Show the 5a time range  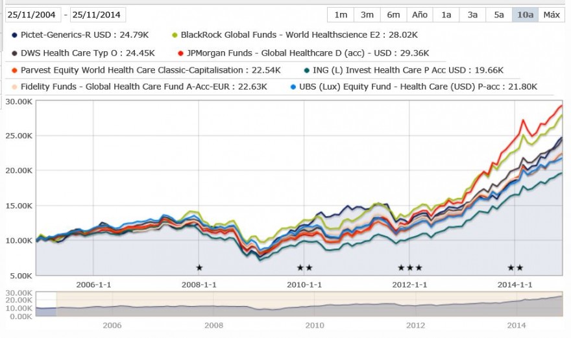[498, 15]
